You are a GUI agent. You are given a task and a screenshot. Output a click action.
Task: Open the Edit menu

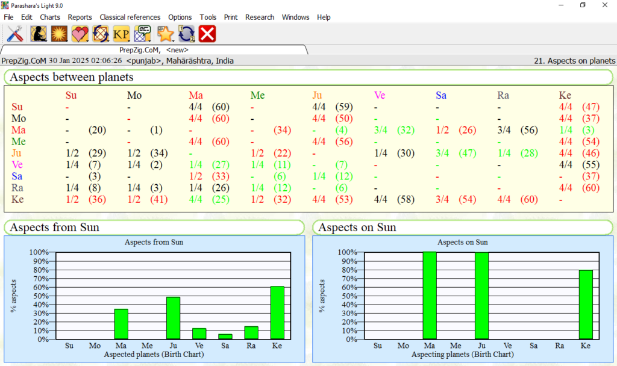(27, 17)
